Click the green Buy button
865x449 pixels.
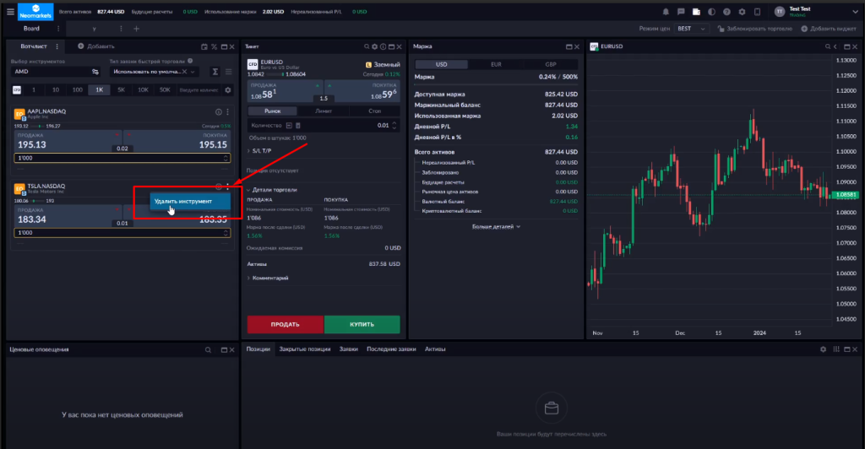click(362, 324)
